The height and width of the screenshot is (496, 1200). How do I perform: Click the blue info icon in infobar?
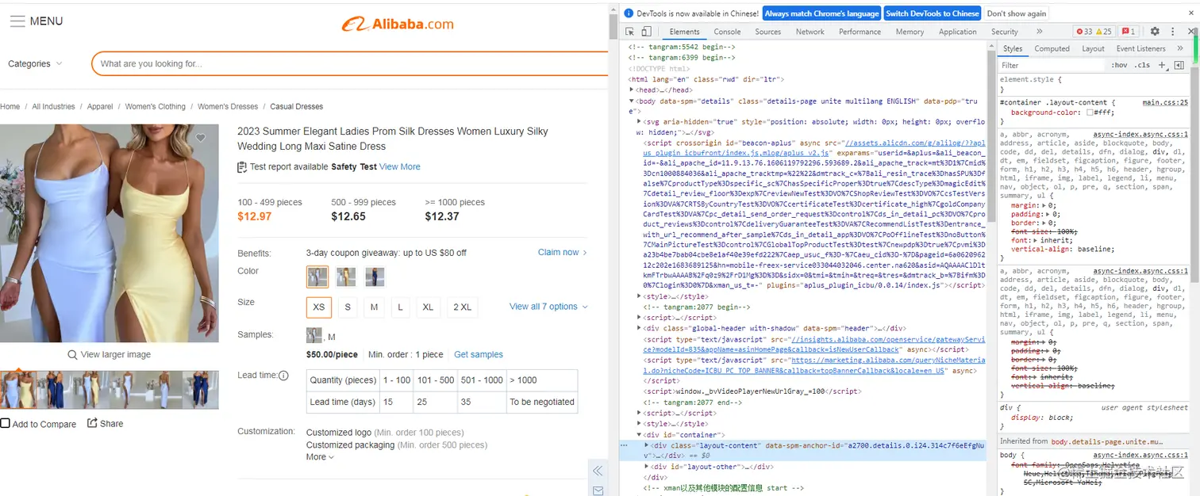(629, 13)
